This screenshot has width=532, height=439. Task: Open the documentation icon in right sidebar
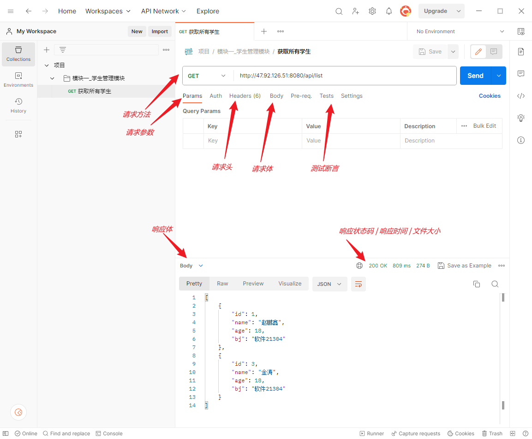tap(521, 52)
